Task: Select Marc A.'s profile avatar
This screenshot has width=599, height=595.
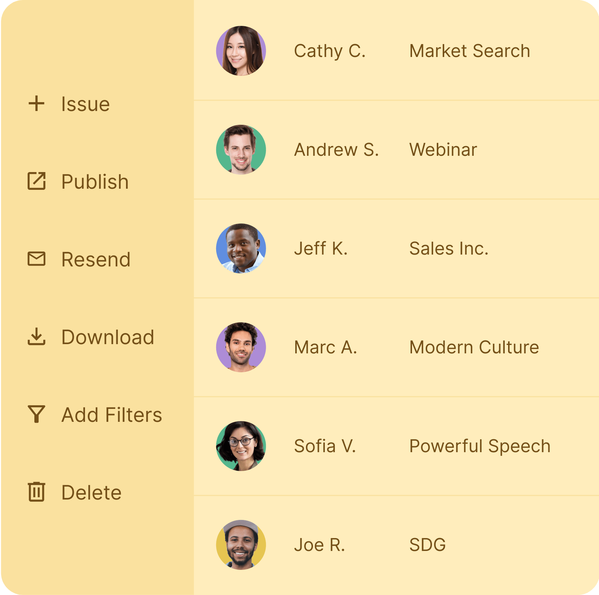Action: (x=241, y=347)
